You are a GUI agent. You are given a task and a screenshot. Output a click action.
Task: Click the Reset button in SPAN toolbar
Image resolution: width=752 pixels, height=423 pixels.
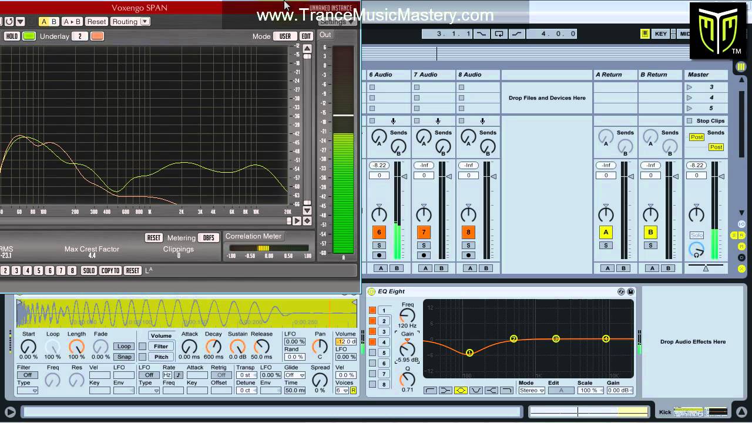point(96,22)
